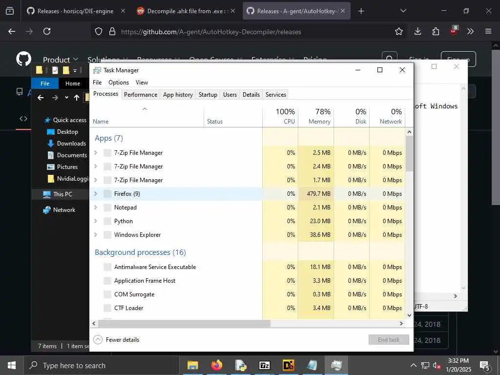Image resolution: width=500 pixels, height=375 pixels.
Task: Open the extensions puzzle icon in Firefox
Action: click(436, 31)
